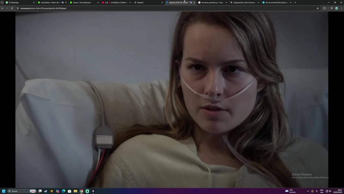344x194 pixels.
Task: Close the losfutbolitos tab
Action: [66, 2]
